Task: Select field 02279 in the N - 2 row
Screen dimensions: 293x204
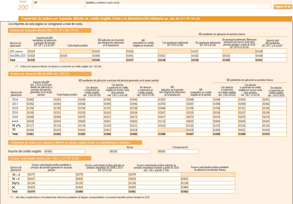Action: [x=158, y=174]
